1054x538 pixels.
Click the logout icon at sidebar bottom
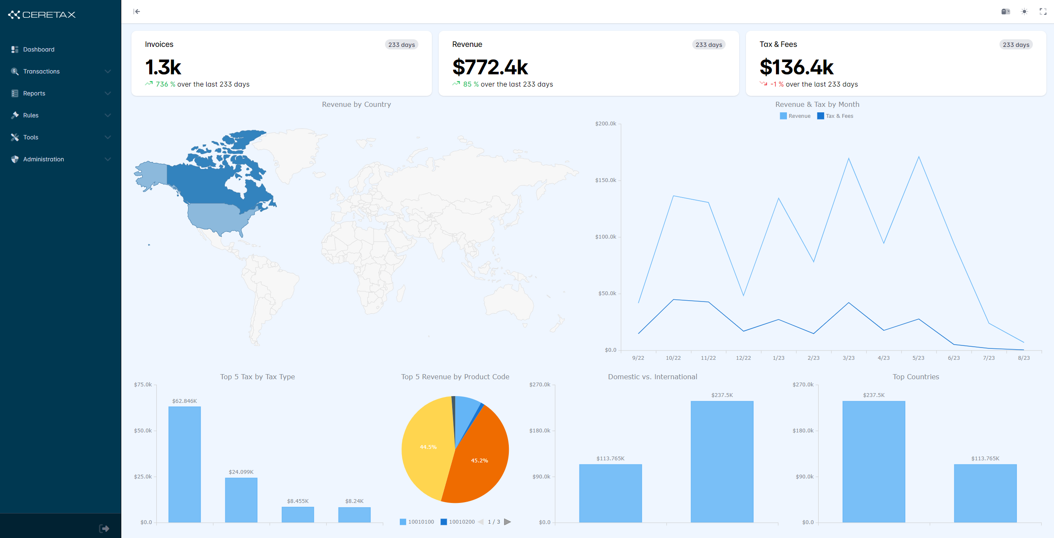click(104, 528)
